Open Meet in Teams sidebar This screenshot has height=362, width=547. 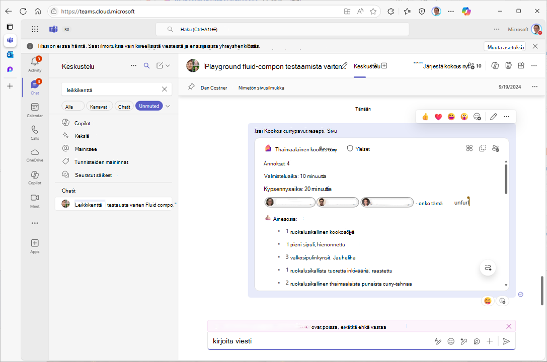tap(35, 201)
